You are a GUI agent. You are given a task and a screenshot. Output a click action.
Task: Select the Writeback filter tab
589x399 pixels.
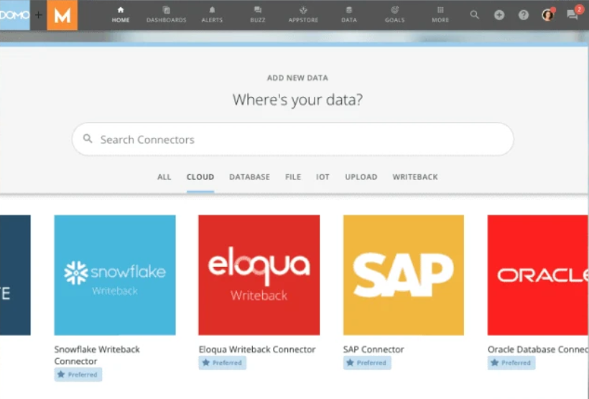tap(414, 177)
